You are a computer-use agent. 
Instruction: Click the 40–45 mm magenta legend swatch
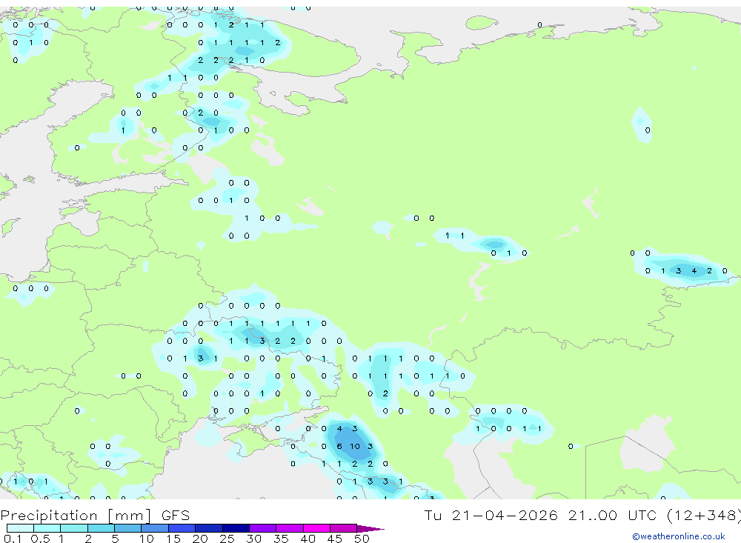[x=316, y=528]
